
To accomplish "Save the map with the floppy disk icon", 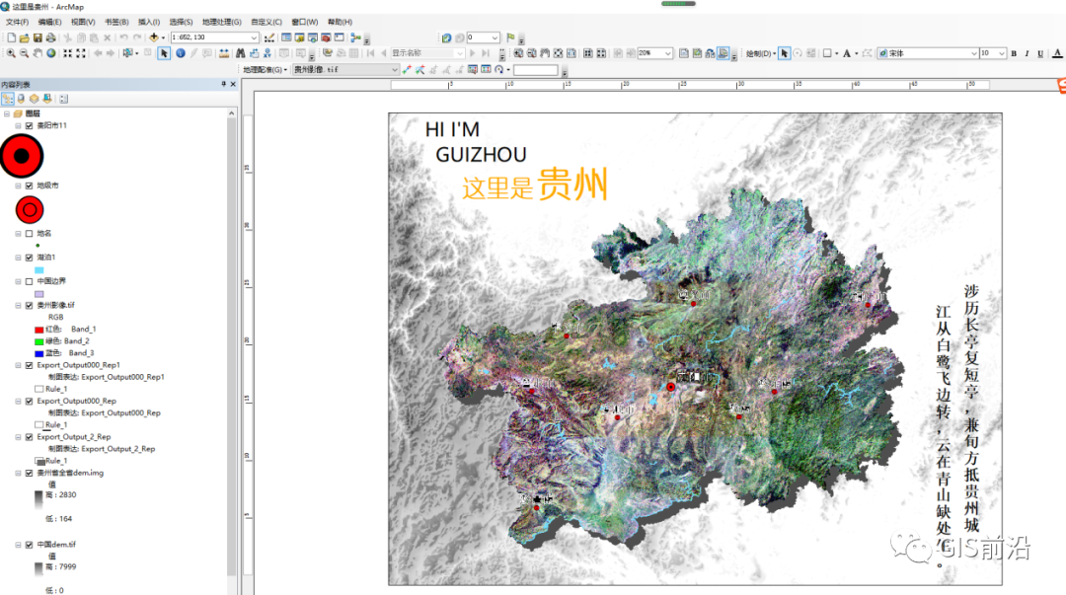I will [x=38, y=38].
